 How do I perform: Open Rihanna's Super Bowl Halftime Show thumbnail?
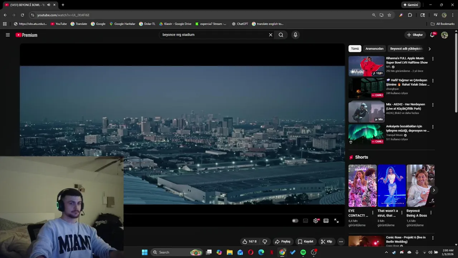pos(366,66)
